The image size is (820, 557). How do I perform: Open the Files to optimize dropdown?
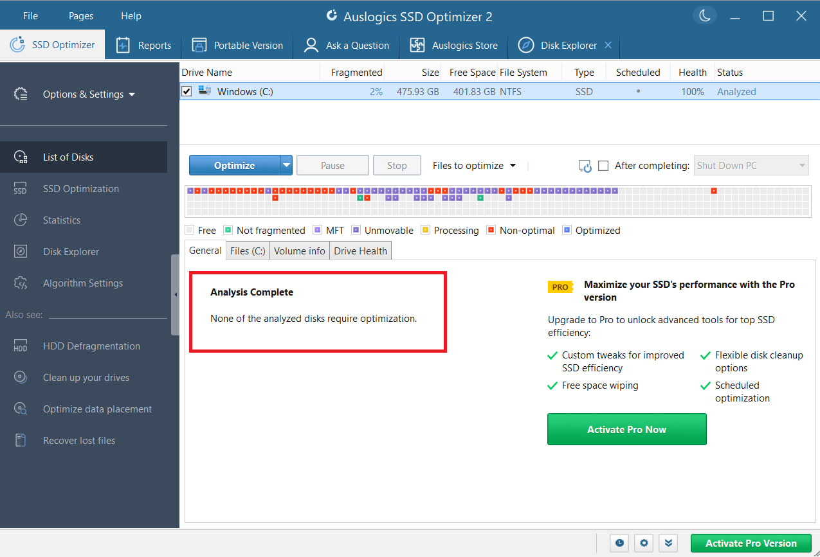click(474, 166)
